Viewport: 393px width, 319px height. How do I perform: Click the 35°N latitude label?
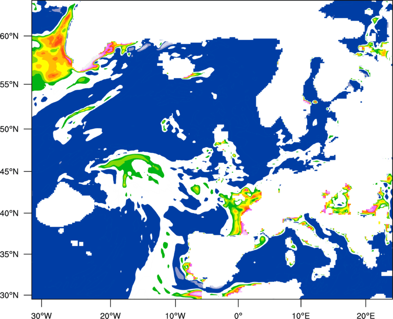tap(9, 254)
